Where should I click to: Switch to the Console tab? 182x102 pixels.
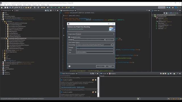(x=104, y=74)
